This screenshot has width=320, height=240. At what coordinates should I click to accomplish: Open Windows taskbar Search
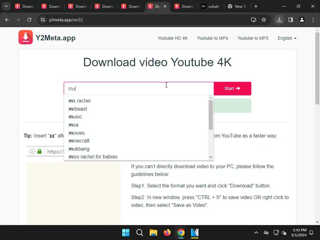(140, 232)
